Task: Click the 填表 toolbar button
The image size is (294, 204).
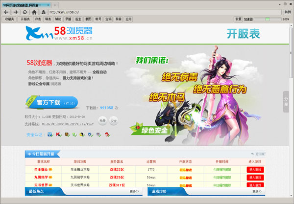Action: [x=48, y=19]
